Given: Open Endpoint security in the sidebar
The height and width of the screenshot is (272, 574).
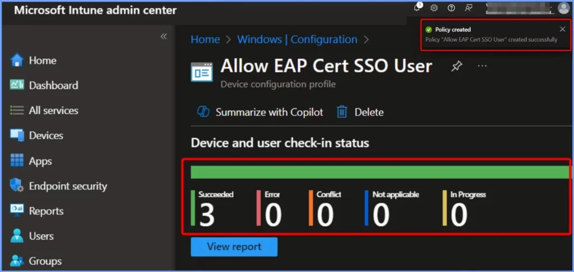Looking at the screenshot, I should coord(68,186).
